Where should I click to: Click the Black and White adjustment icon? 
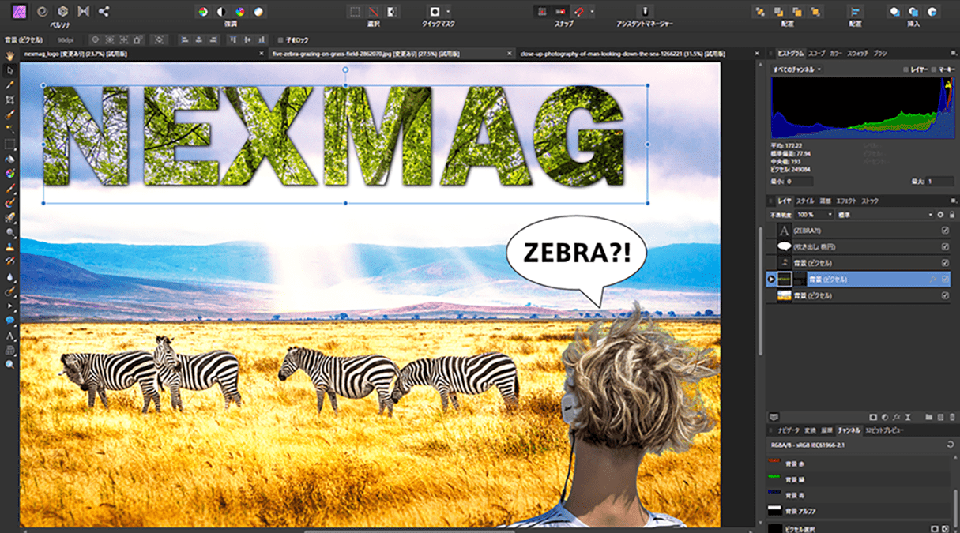coord(221,12)
